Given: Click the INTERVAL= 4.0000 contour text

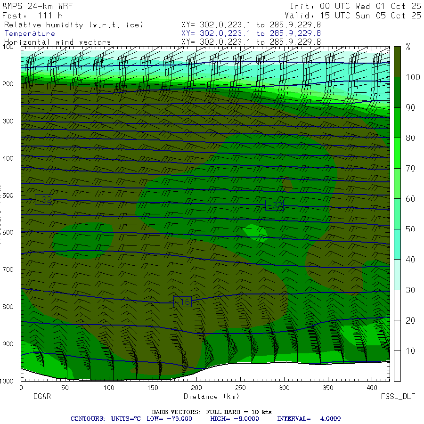Looking at the screenshot, I should [309, 418].
